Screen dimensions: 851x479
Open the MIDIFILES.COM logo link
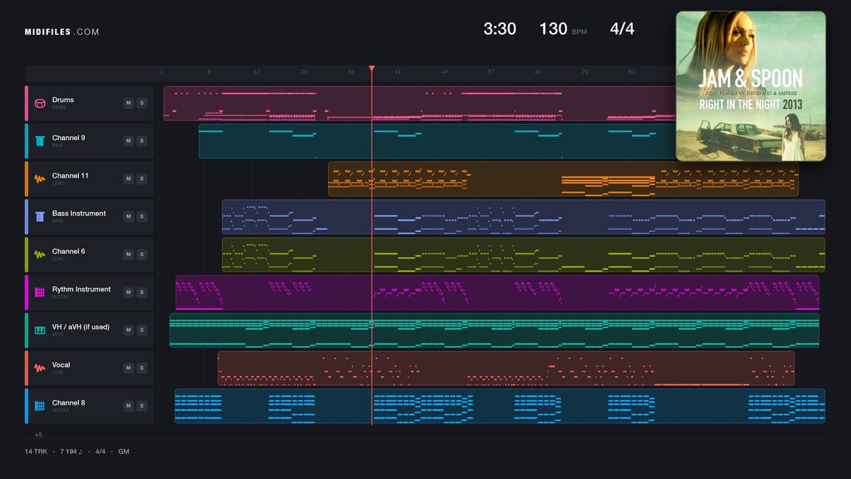click(x=62, y=32)
